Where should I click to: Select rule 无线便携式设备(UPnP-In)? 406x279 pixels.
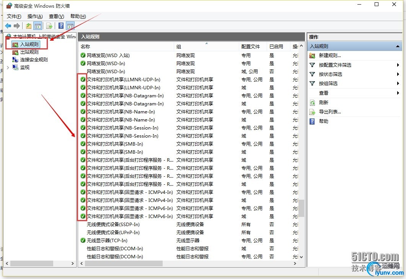pyautogui.click(x=113, y=233)
